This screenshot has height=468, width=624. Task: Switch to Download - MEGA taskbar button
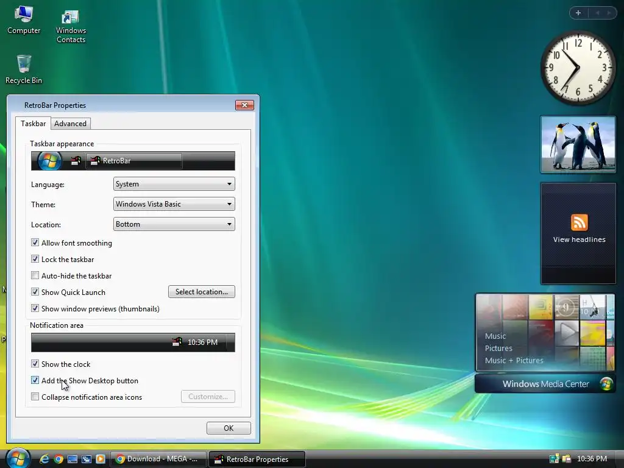pos(158,459)
